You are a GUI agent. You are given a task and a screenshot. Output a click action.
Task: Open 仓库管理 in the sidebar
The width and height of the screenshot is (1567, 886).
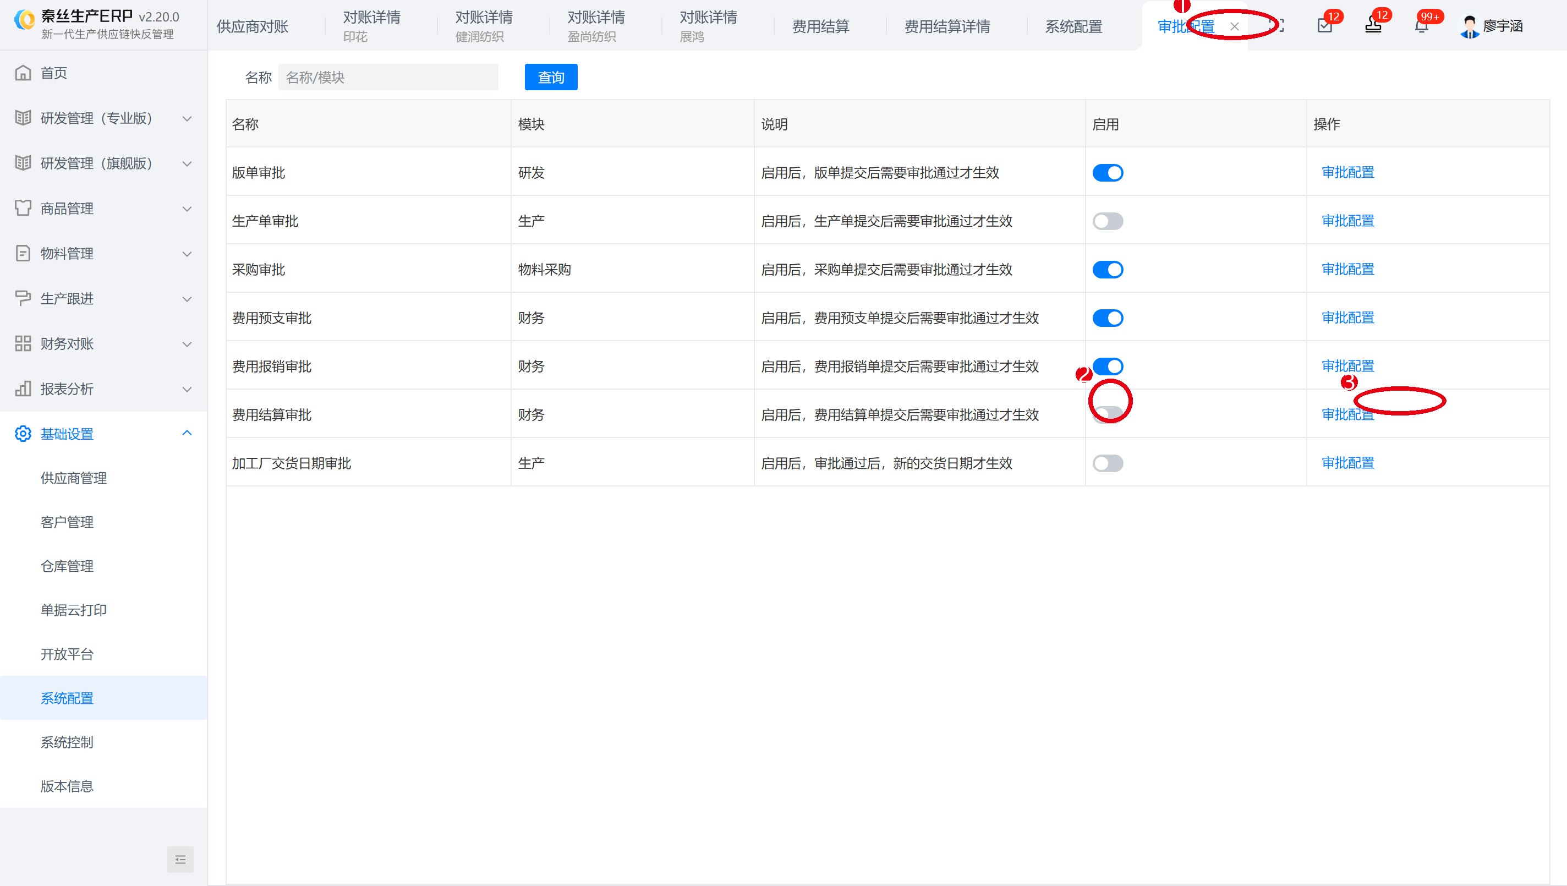click(x=67, y=566)
